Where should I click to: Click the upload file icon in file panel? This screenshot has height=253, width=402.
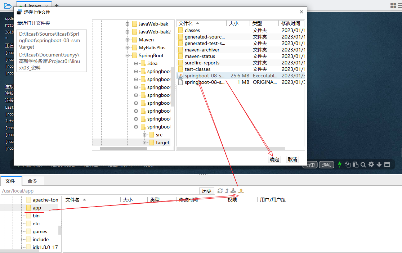(241, 191)
